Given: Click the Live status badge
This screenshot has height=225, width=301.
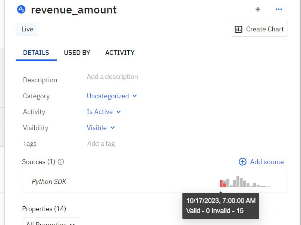Looking at the screenshot, I should [x=27, y=29].
